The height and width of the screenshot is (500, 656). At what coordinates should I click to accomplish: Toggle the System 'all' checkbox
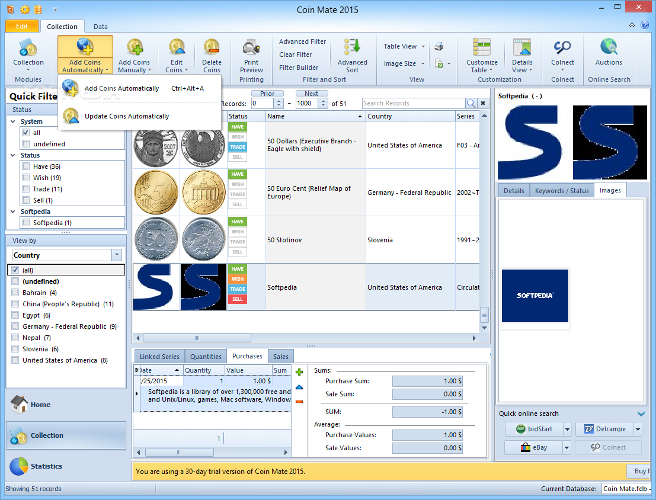26,133
